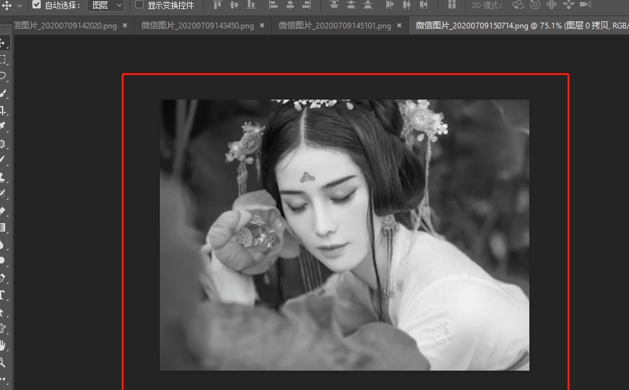Viewport: 629px width, 390px height.
Task: Select the Horizontal Type tool
Action: pyautogui.click(x=3, y=295)
